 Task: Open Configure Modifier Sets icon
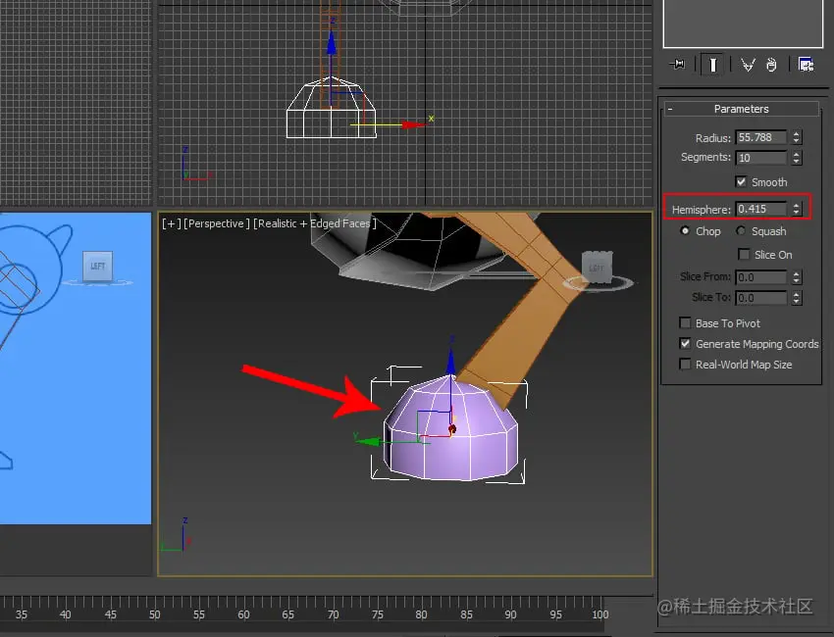(806, 65)
